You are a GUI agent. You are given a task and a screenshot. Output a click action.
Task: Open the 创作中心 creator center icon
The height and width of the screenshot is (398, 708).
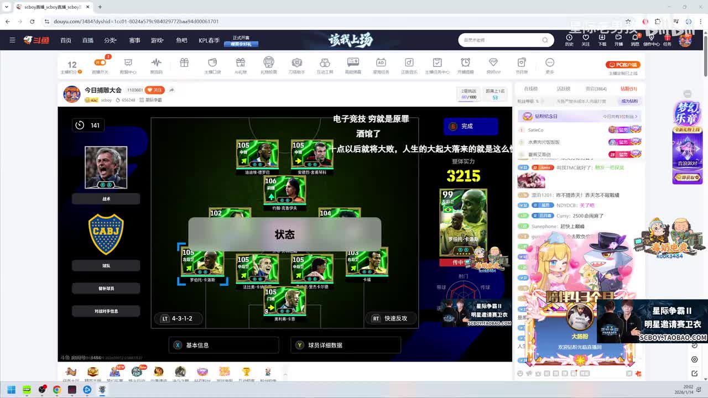click(x=651, y=40)
